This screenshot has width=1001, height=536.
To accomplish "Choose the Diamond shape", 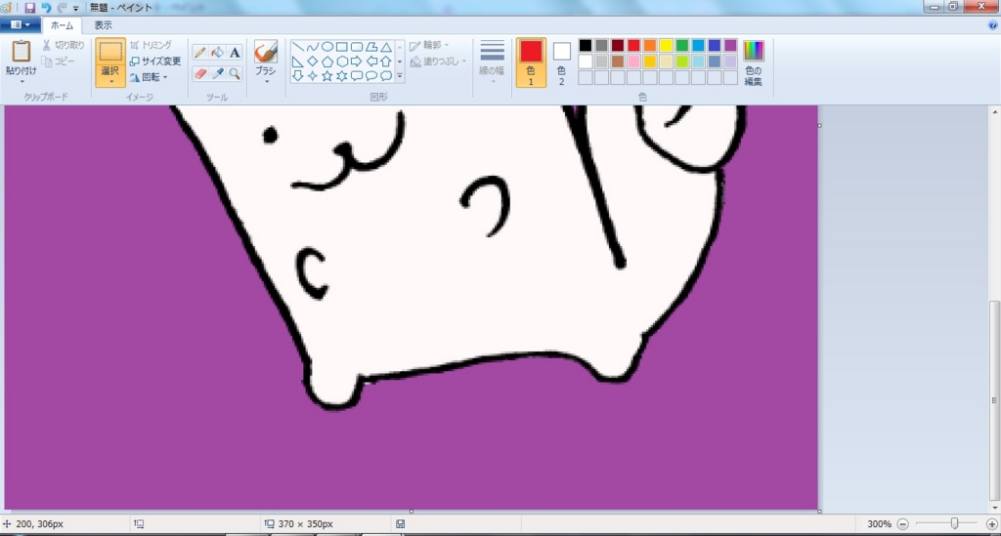I will [x=312, y=62].
